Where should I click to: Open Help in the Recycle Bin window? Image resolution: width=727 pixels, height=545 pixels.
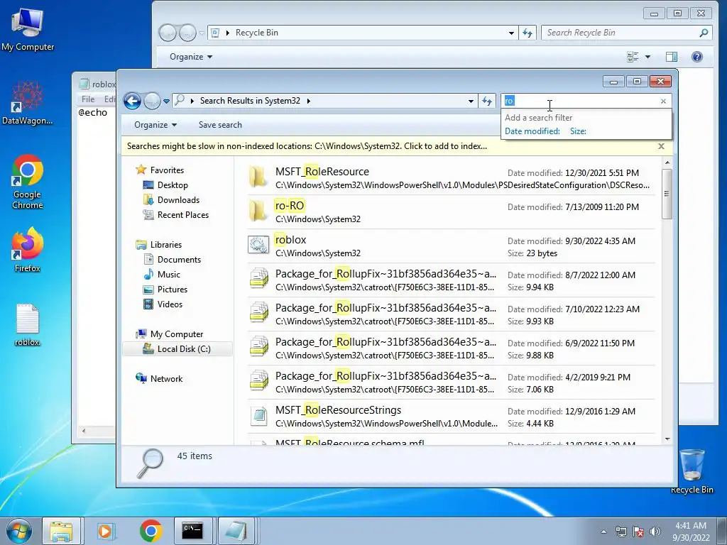click(697, 57)
